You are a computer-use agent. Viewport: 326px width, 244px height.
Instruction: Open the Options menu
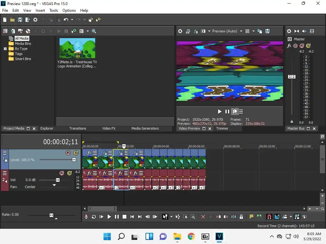(x=69, y=10)
